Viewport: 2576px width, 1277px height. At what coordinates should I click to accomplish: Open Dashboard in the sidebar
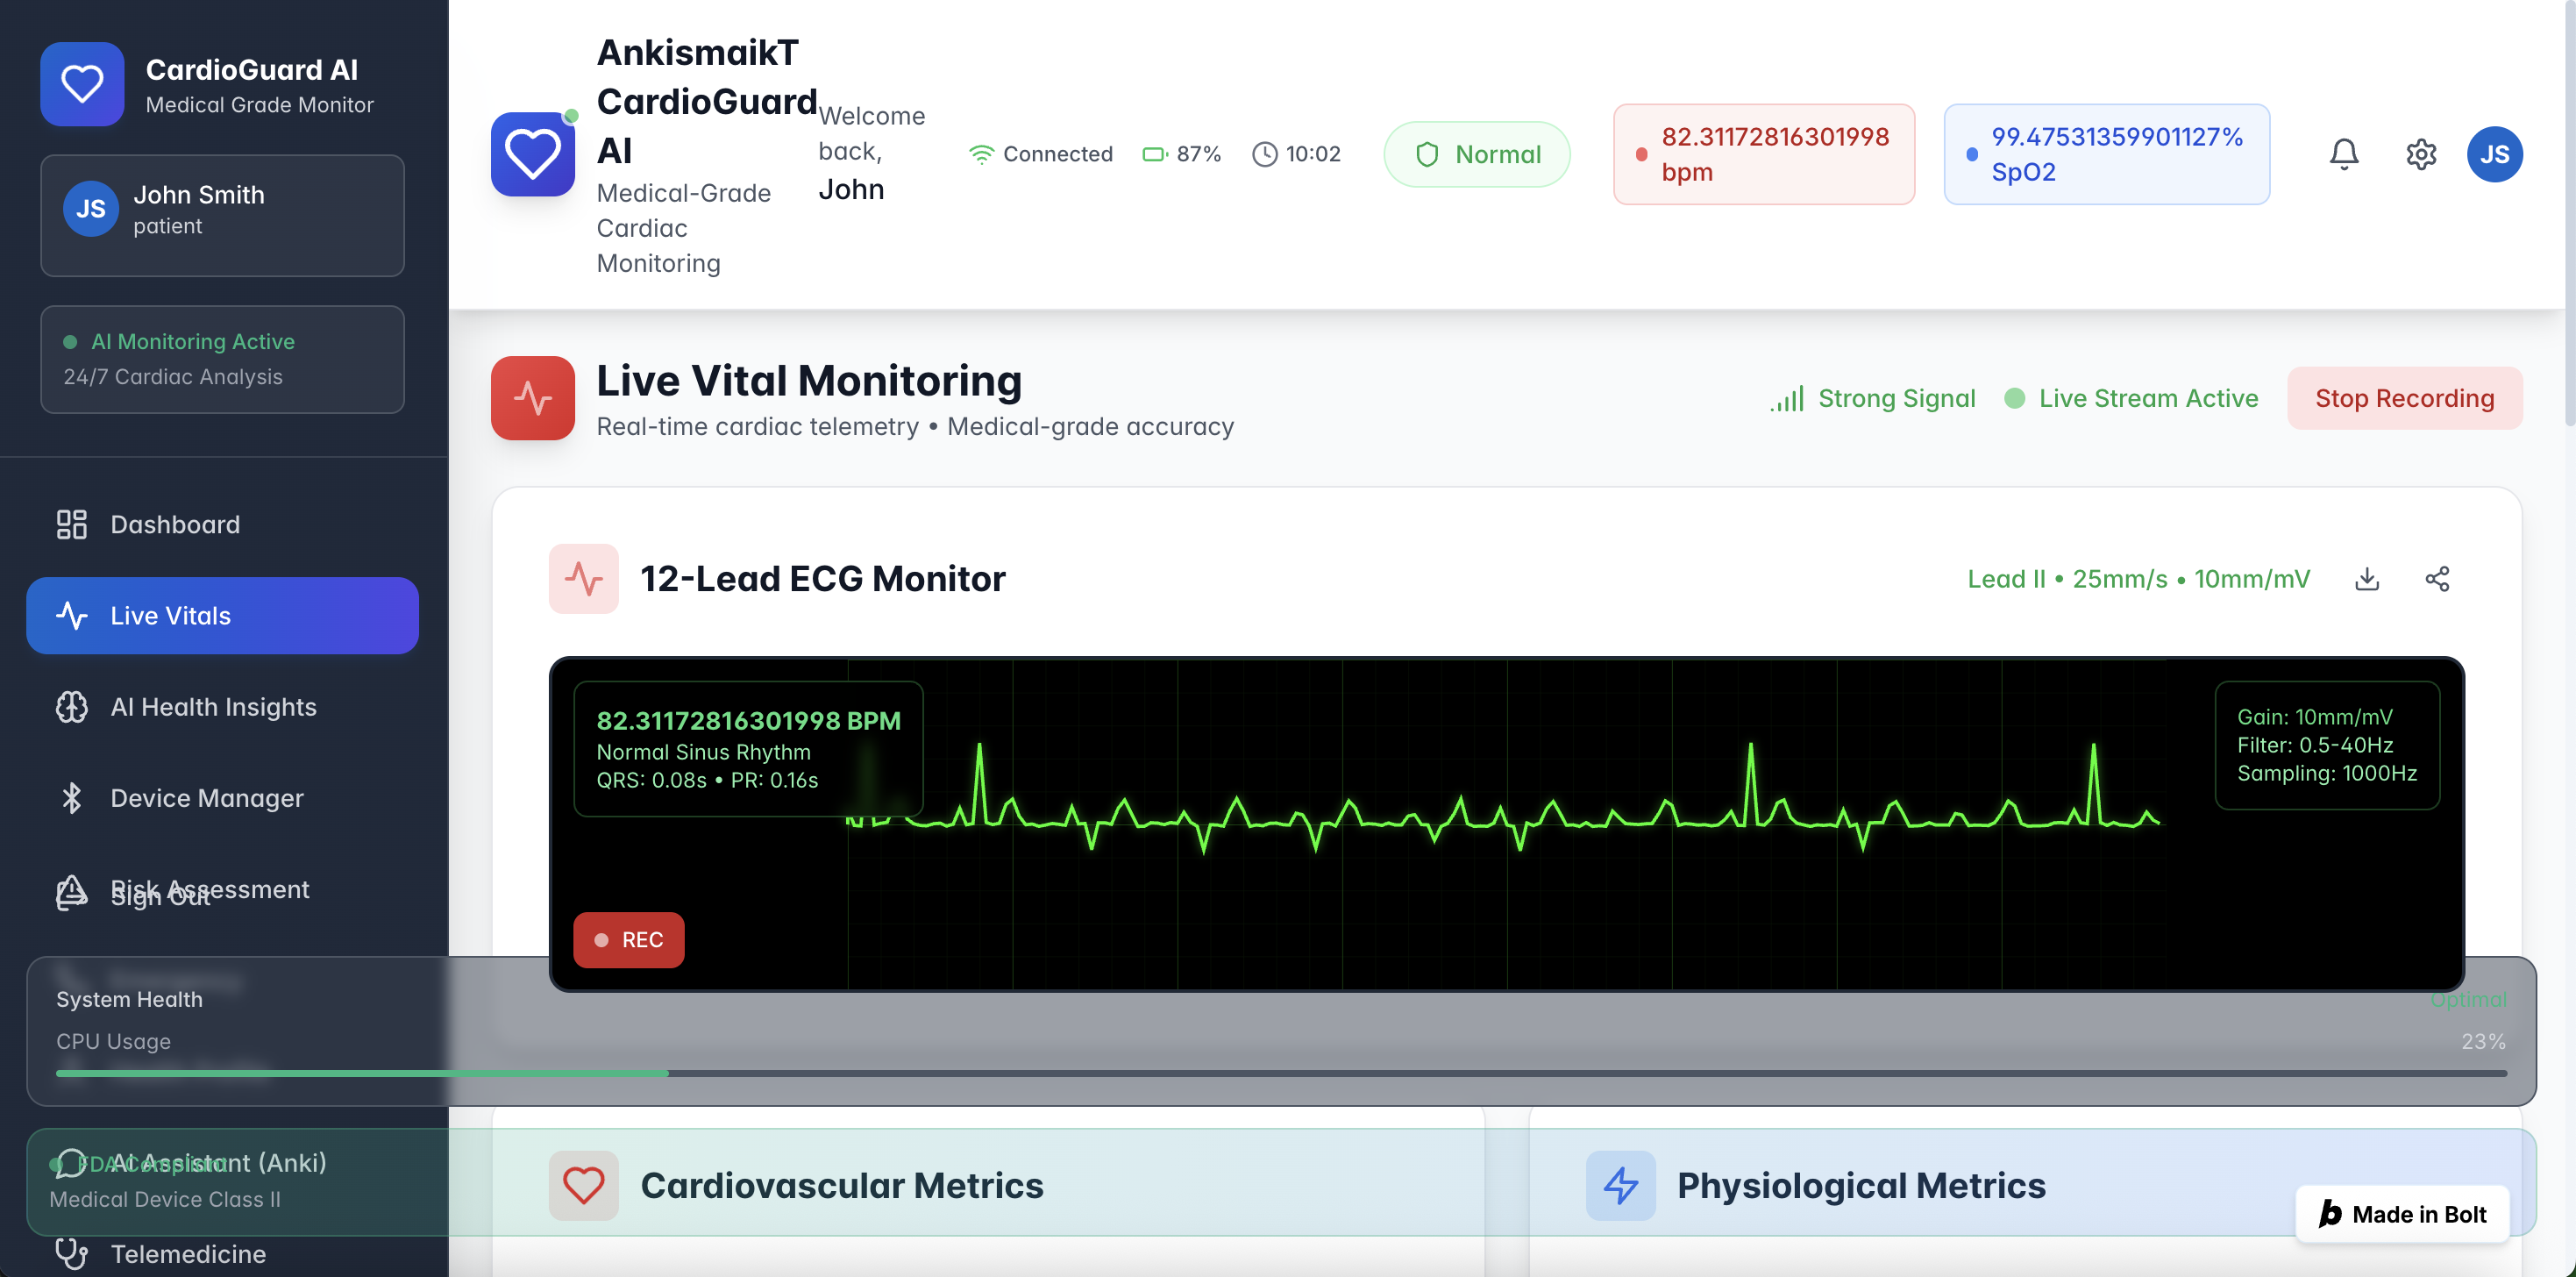pos(175,524)
